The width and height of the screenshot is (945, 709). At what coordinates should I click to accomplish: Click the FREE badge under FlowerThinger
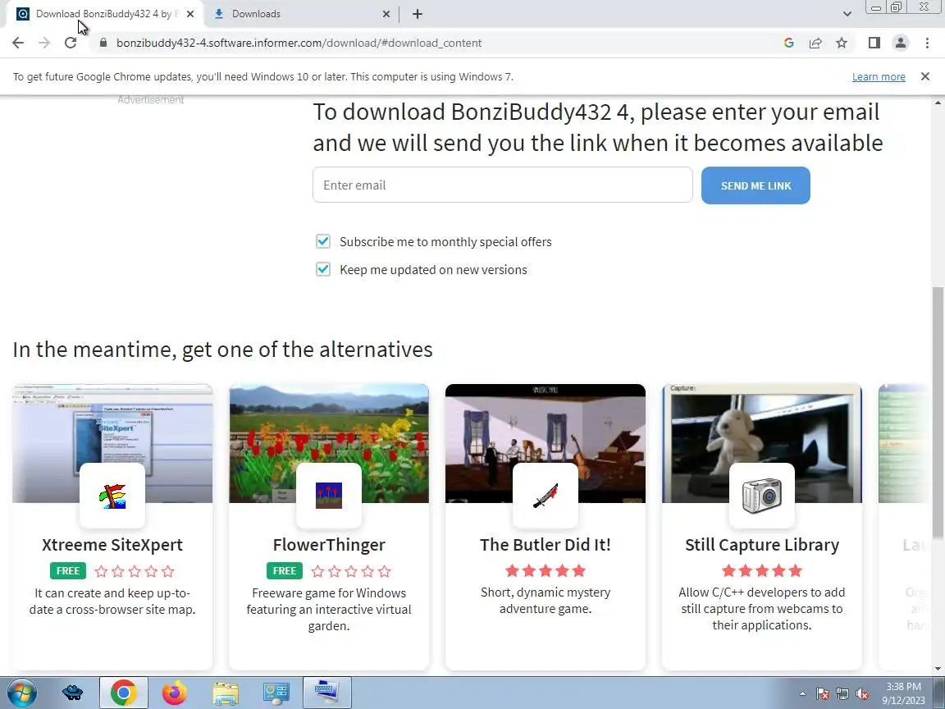[x=285, y=571]
